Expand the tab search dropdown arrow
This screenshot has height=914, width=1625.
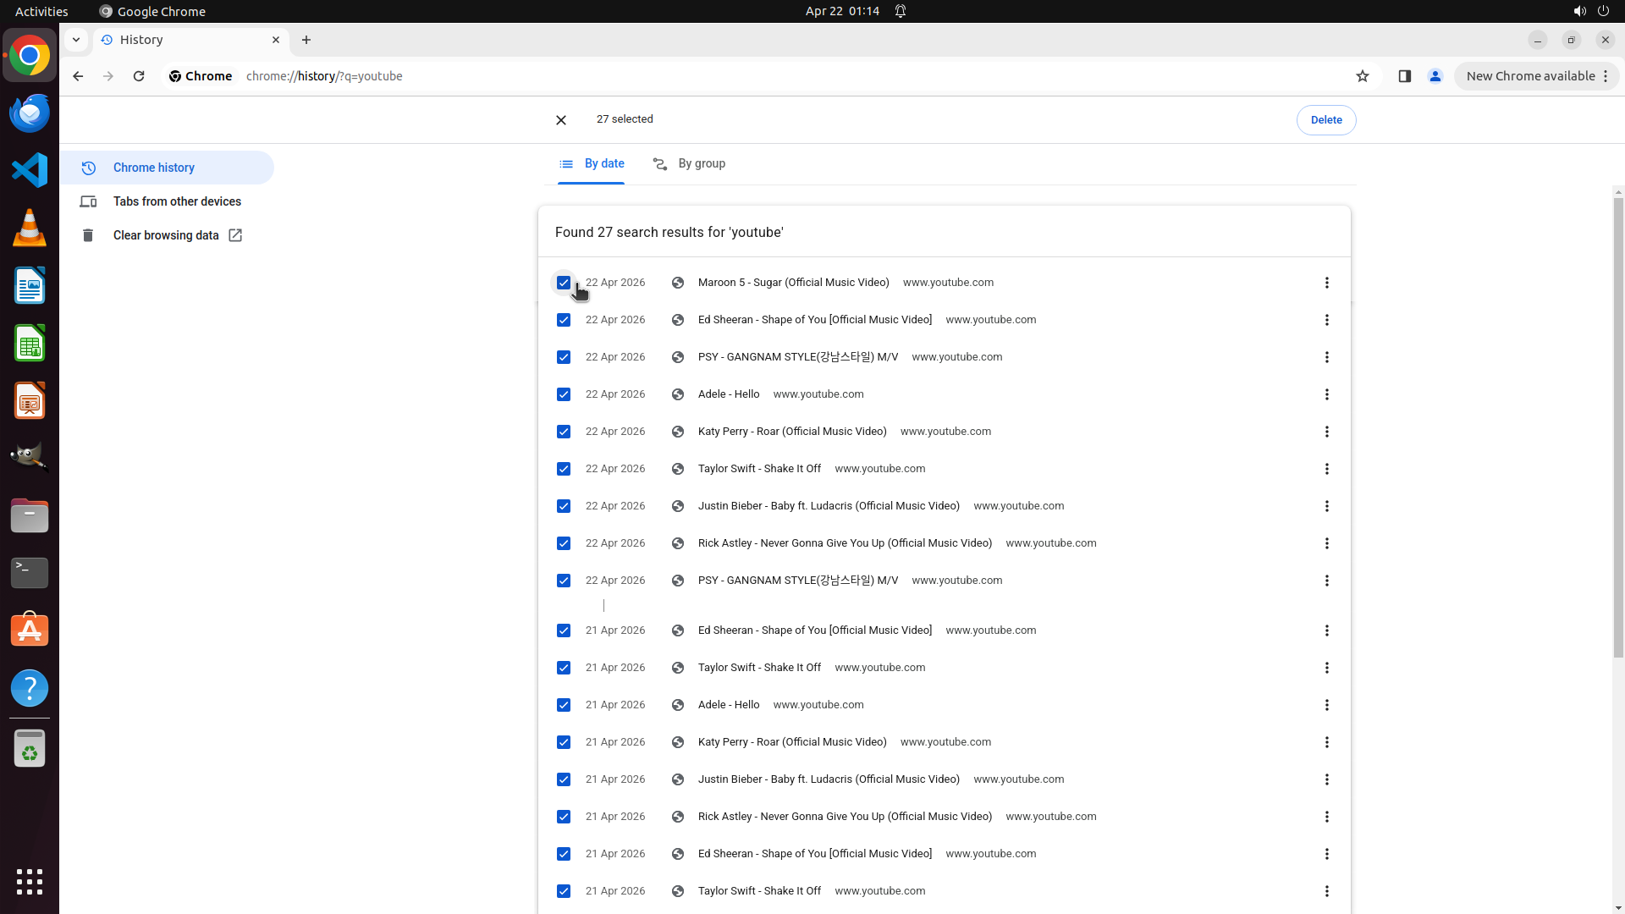(x=76, y=40)
